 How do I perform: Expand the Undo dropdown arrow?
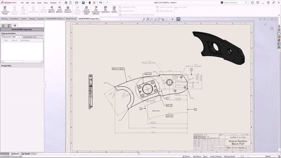(104, 3)
